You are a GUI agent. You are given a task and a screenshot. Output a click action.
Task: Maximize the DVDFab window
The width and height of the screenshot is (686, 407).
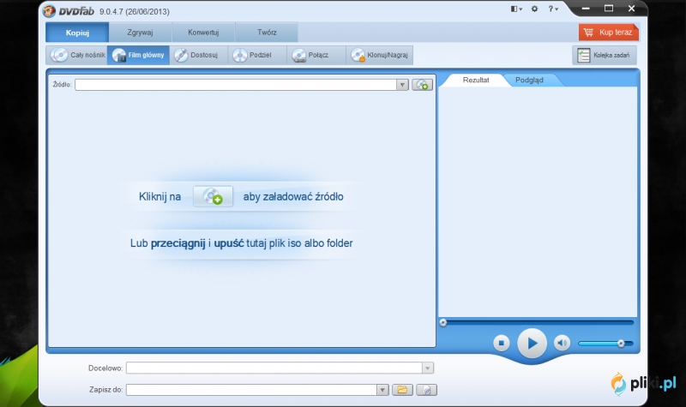[x=609, y=9]
